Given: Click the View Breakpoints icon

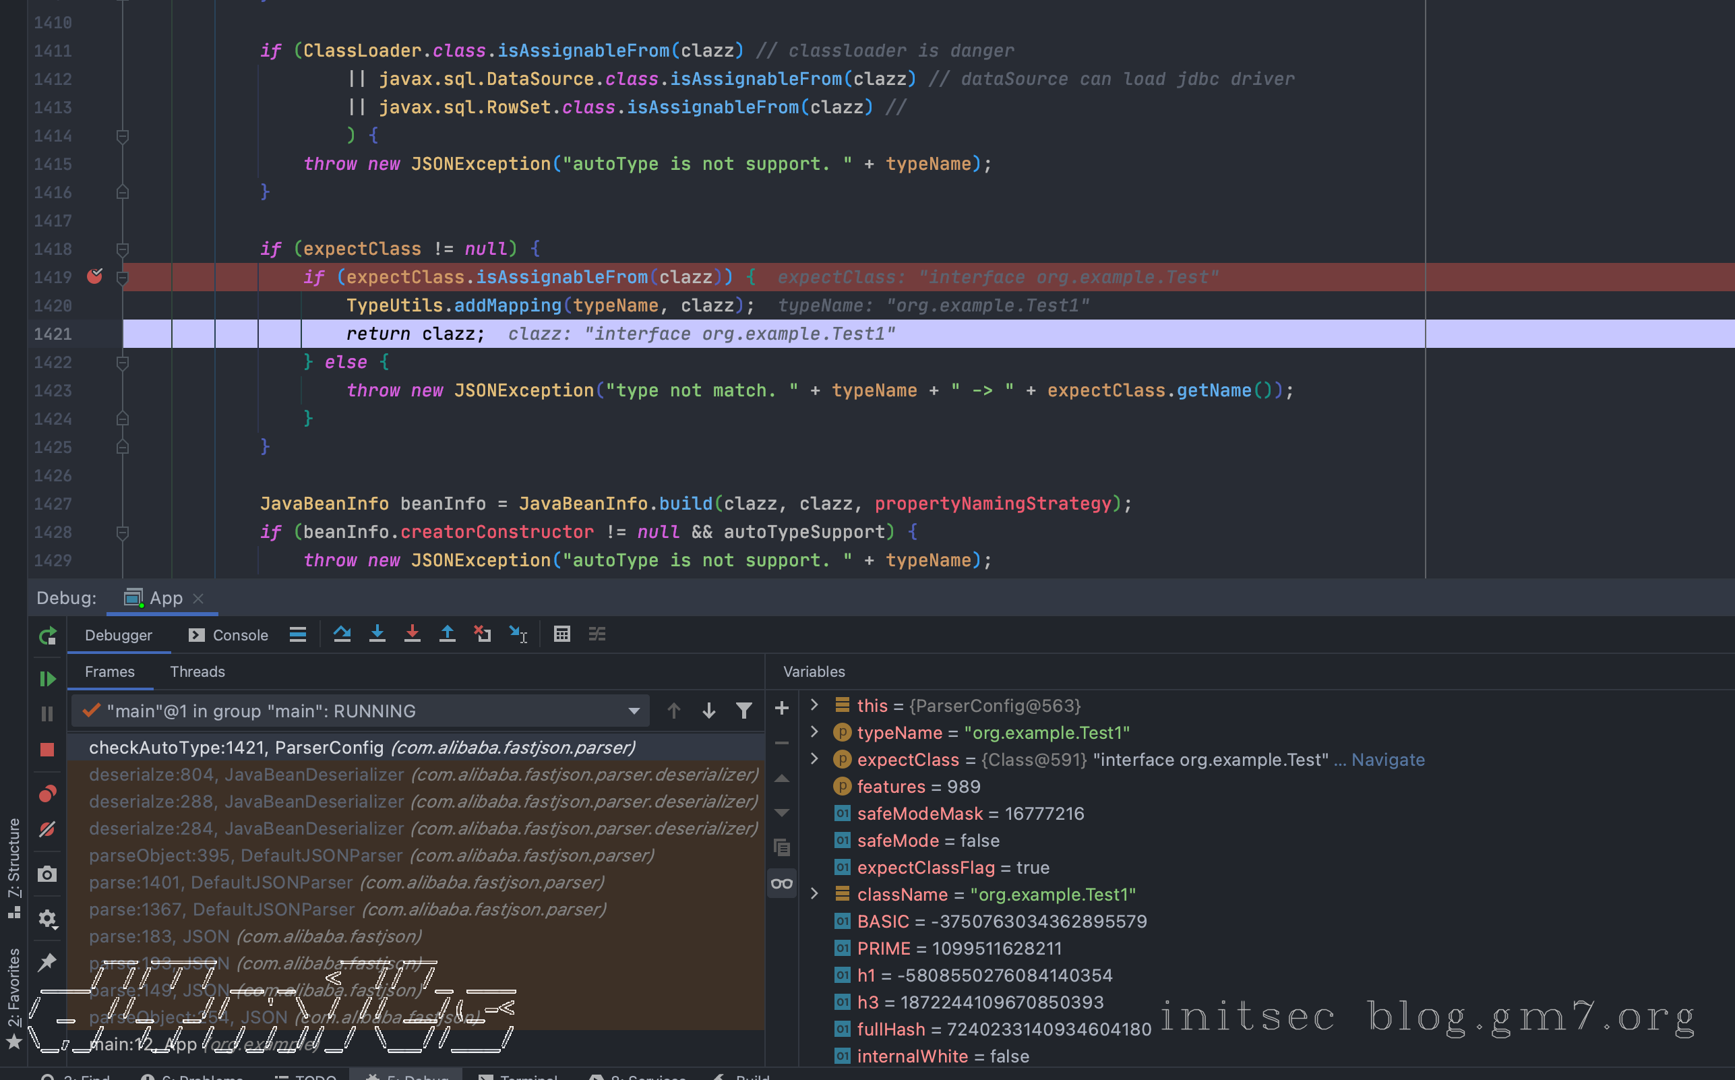Looking at the screenshot, I should pyautogui.click(x=47, y=793).
